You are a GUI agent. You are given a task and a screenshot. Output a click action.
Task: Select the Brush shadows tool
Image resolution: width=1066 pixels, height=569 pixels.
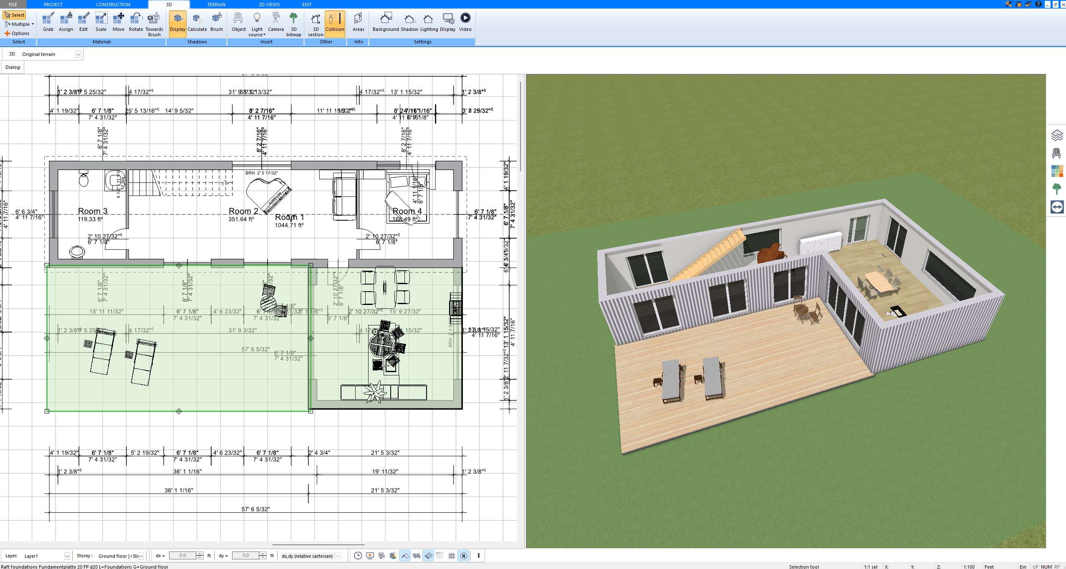(216, 23)
